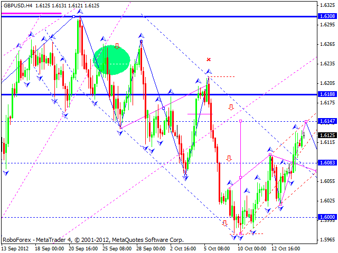Image resolution: width=338 pixels, height=253 pixels.
Task: Click the red down arrow near the 1.6000 level
Action: coord(225,223)
